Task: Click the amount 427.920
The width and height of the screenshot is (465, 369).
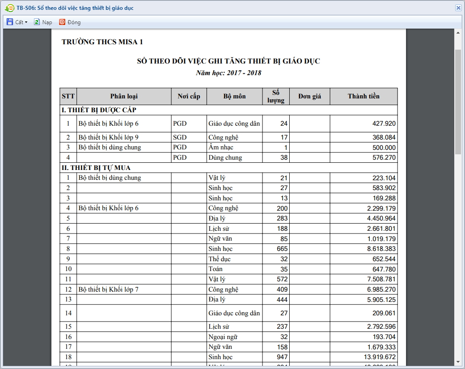Action: (x=384, y=124)
